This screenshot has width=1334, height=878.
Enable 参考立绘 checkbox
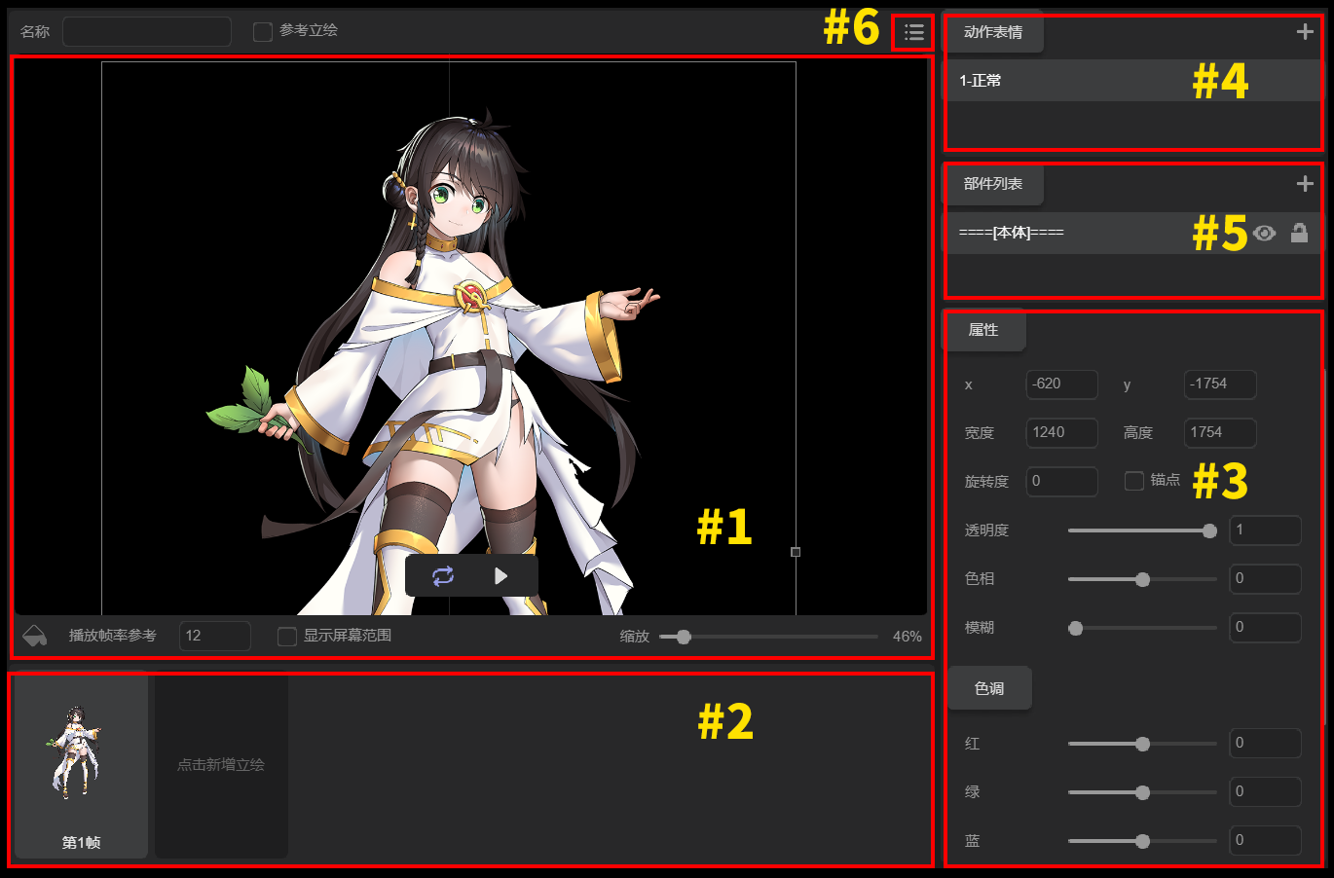pos(263,32)
